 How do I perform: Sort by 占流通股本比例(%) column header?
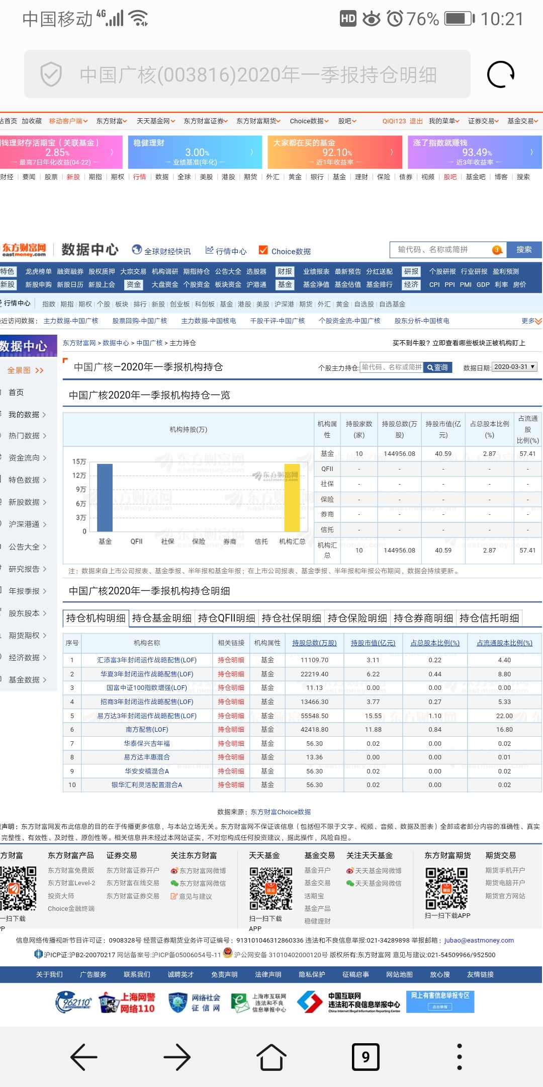click(504, 643)
